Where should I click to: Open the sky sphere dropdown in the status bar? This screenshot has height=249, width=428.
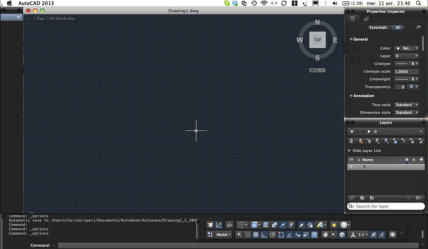coord(345,225)
